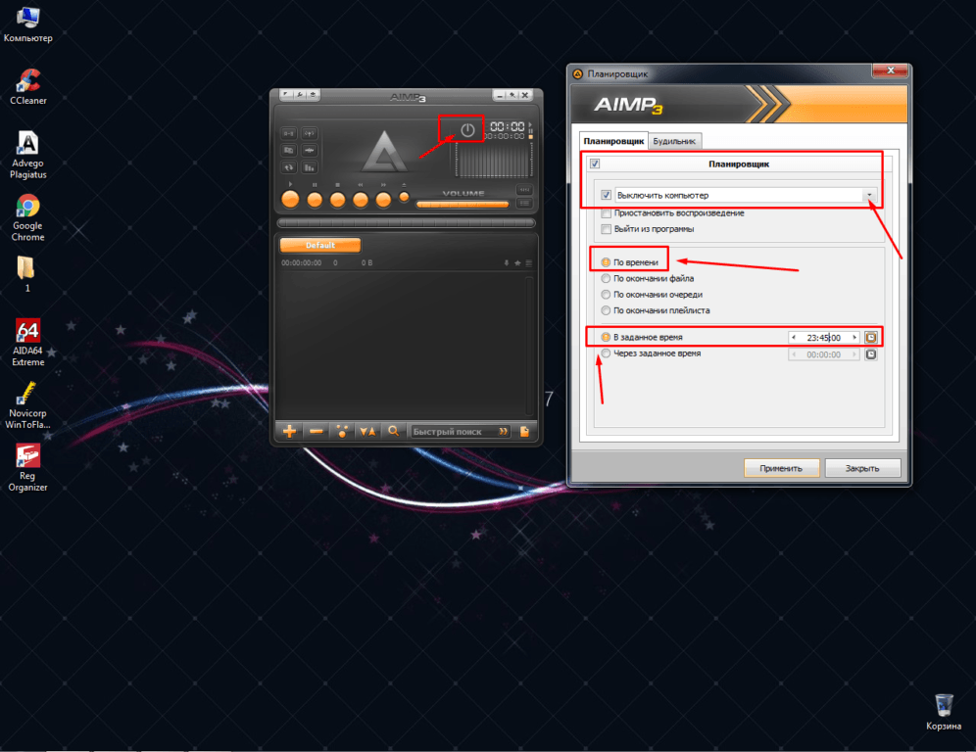Enable Приостановить воспроизведение checkbox

[x=606, y=213]
